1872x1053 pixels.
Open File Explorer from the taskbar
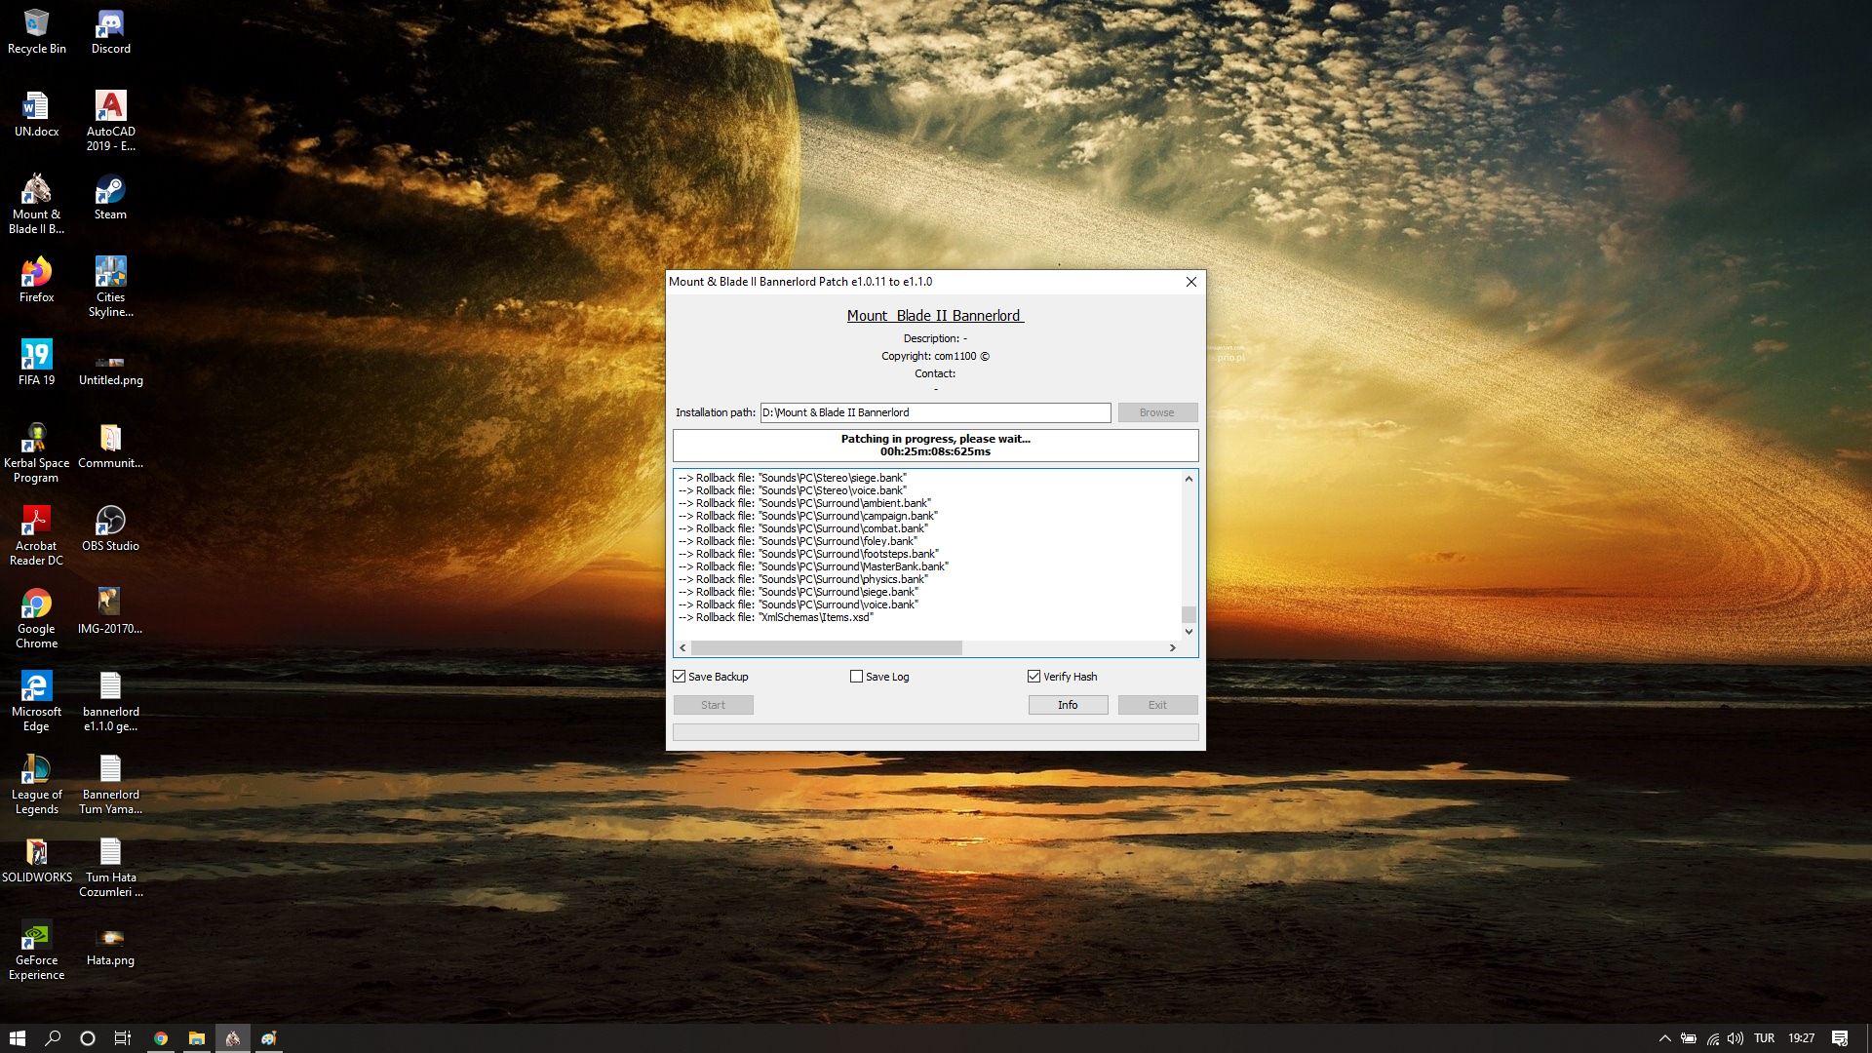[197, 1038]
